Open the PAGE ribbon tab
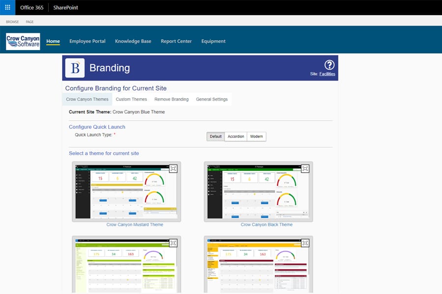Screen dimensions: 442x294 click(29, 22)
